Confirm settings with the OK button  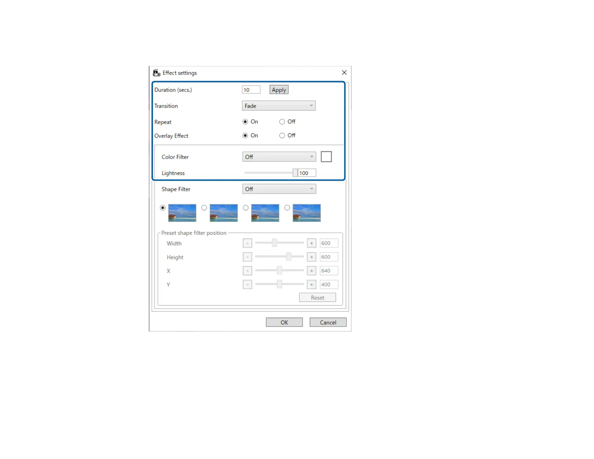pos(284,322)
